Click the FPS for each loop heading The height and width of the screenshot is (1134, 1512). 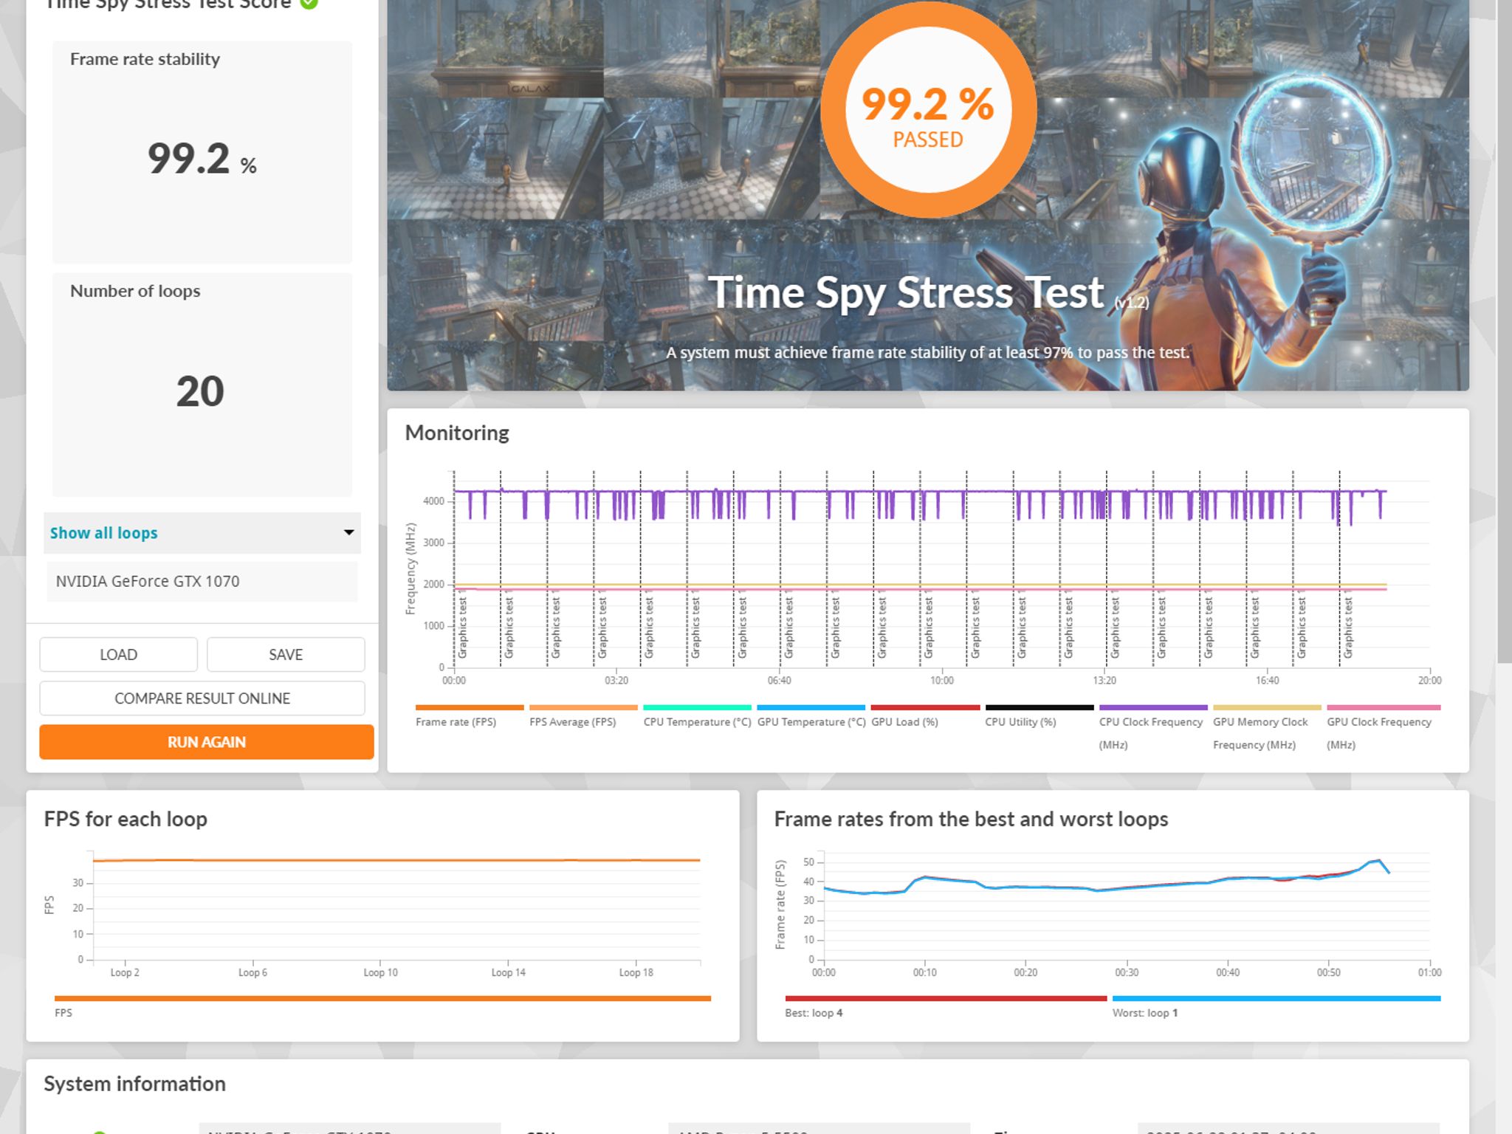click(126, 819)
